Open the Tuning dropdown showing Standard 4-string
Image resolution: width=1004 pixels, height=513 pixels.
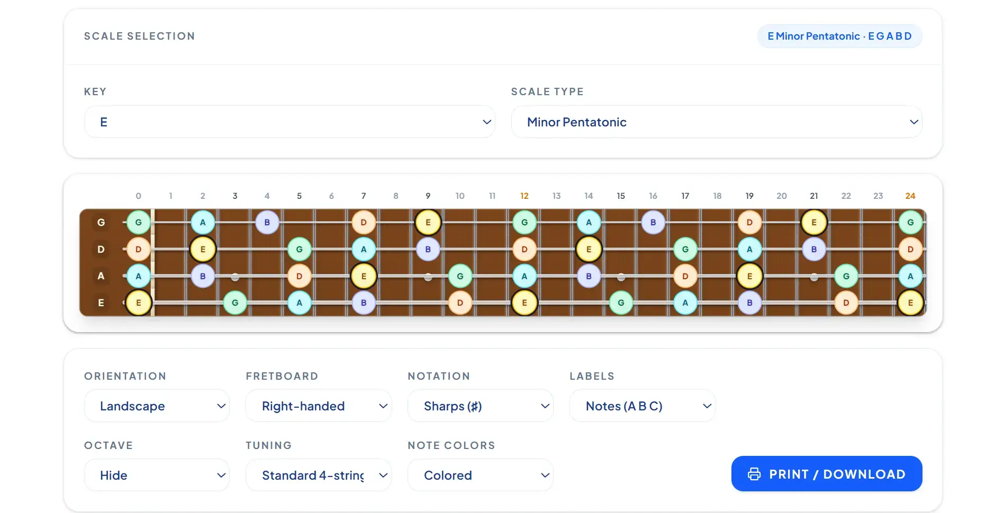point(319,475)
